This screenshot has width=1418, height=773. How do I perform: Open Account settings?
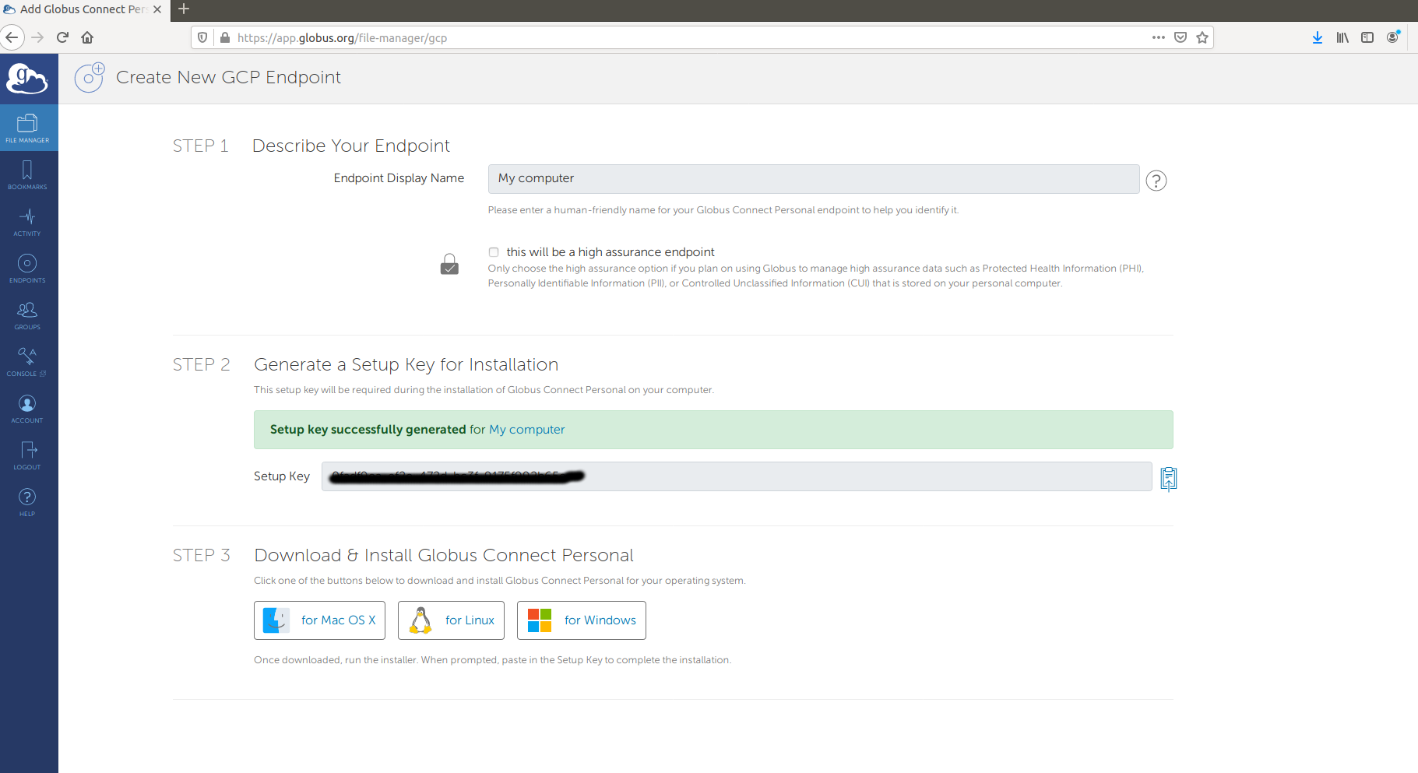(27, 408)
